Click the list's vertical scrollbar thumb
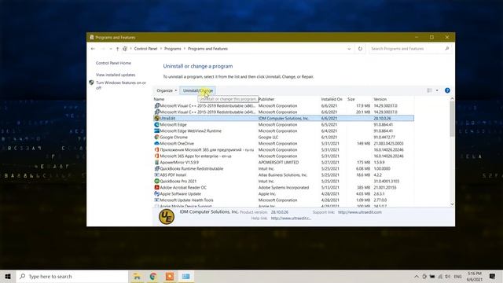This screenshot has width=503, height=283. 452,119
